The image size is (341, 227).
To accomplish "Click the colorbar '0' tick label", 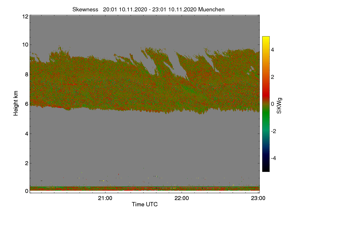I will (x=273, y=104).
